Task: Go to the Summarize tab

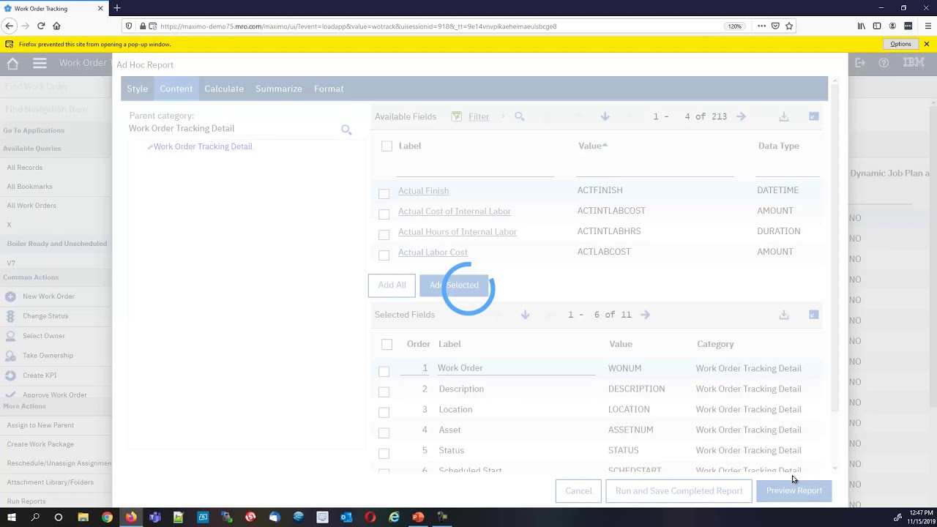Action: click(x=279, y=89)
